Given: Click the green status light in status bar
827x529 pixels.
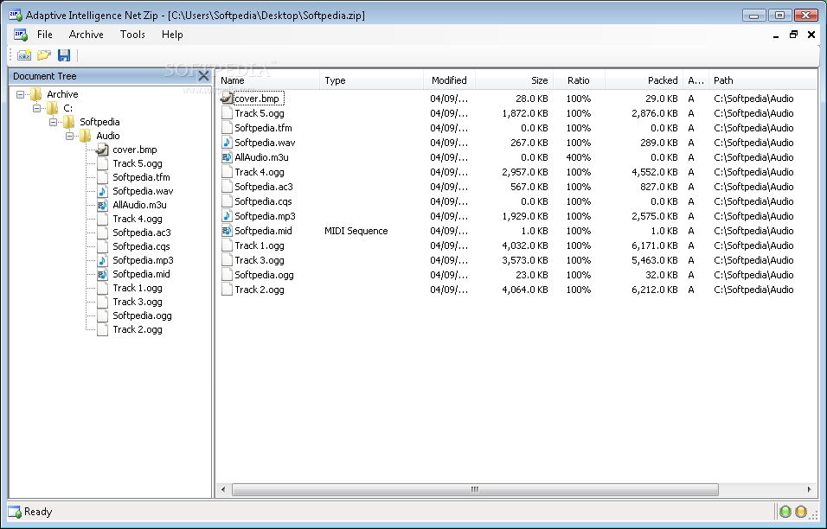Looking at the screenshot, I should click(x=785, y=511).
